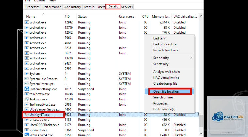
Task: Click the UserOOBEBroker.exe process icon
Action: (27, 125)
